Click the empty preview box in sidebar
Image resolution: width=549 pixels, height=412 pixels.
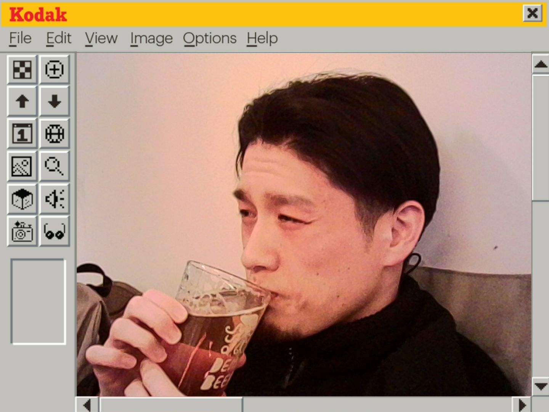tap(38, 302)
